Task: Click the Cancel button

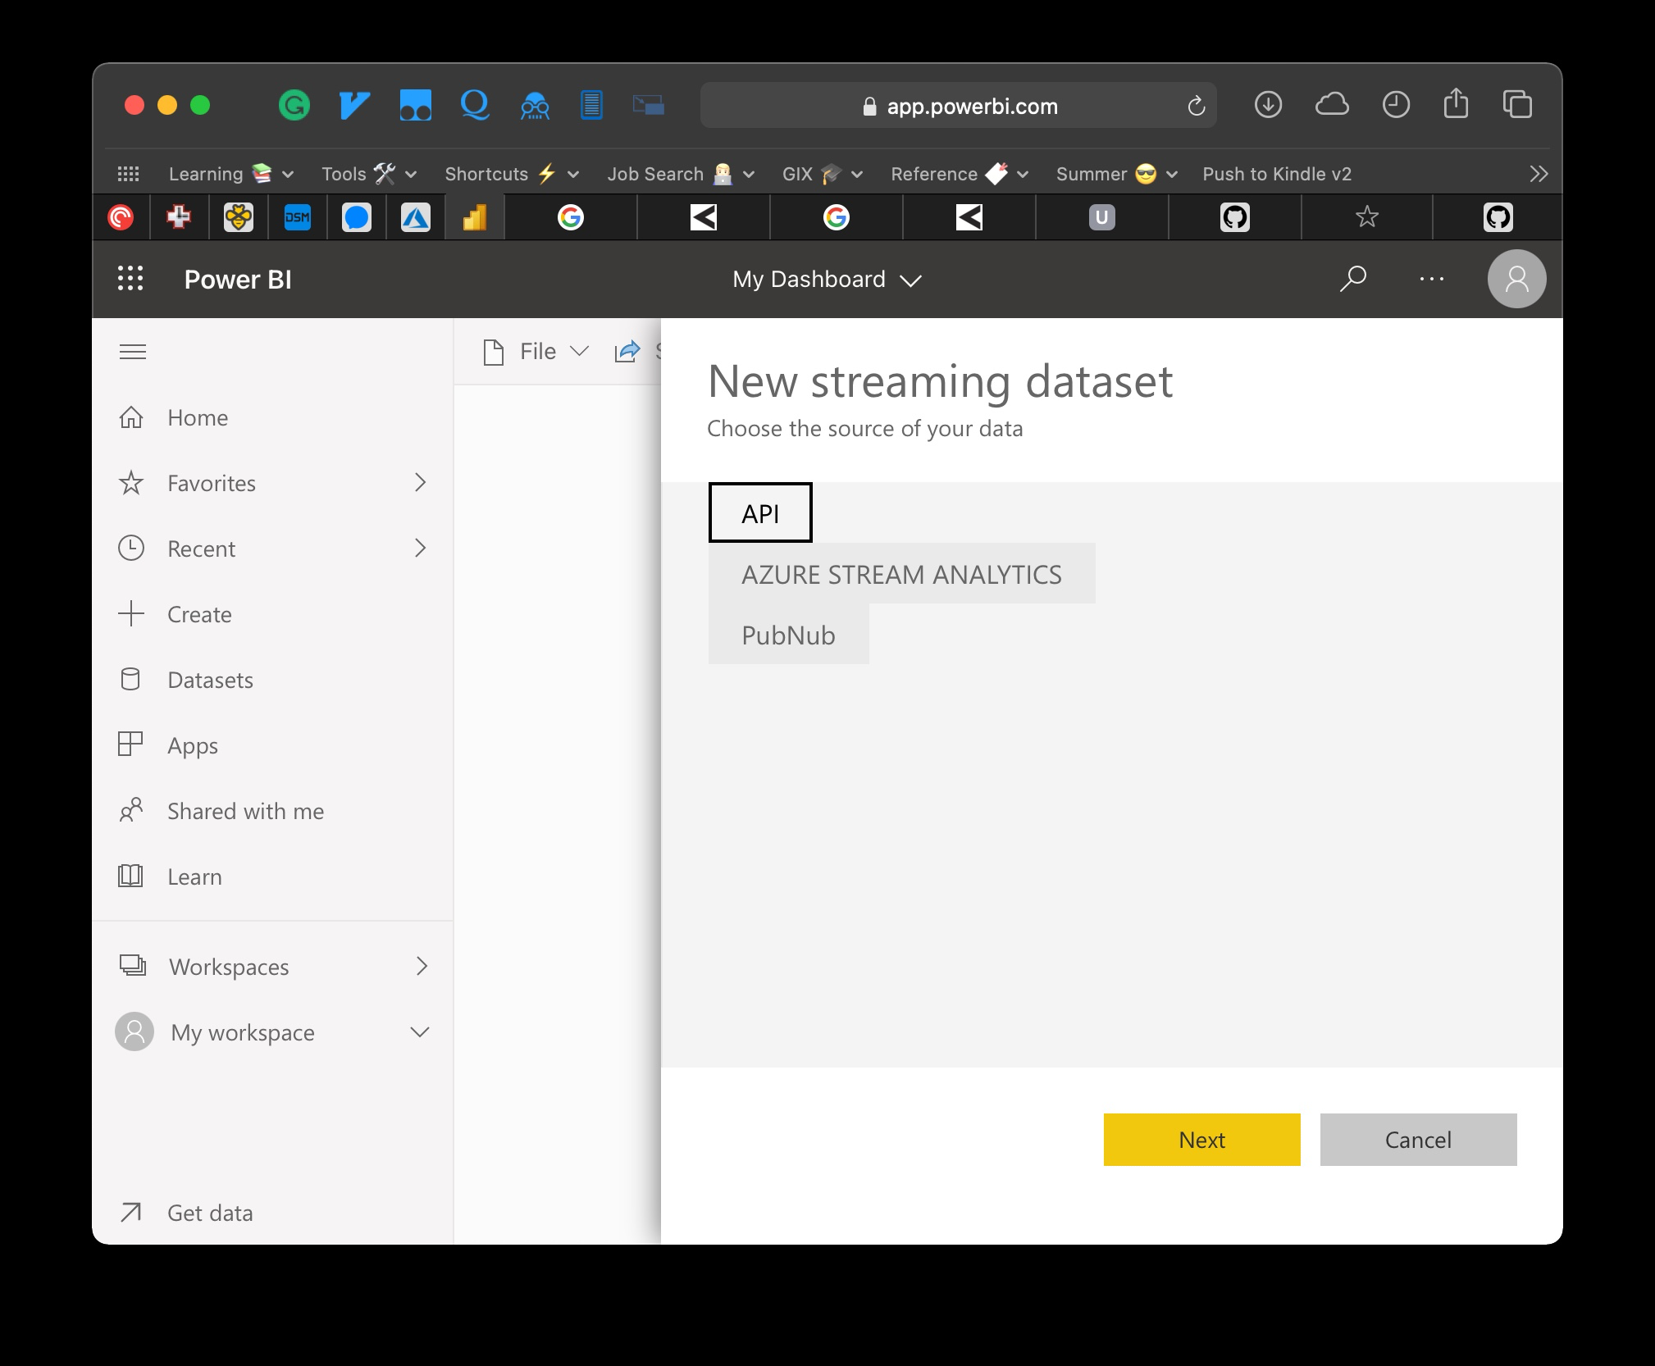Action: coord(1418,1140)
